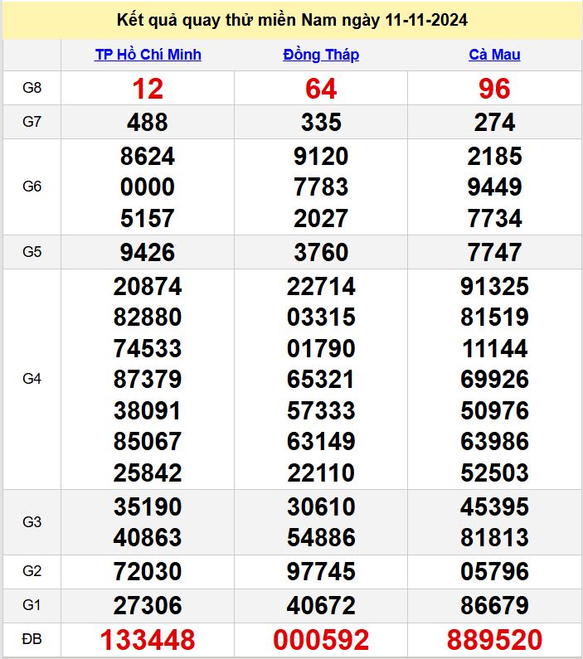
Task: Select G6 number 0000
Action: click(148, 187)
